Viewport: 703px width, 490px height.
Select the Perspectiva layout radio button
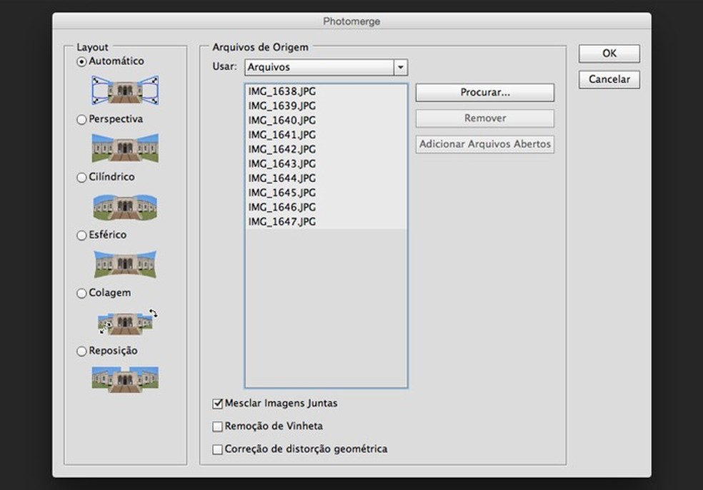(81, 120)
